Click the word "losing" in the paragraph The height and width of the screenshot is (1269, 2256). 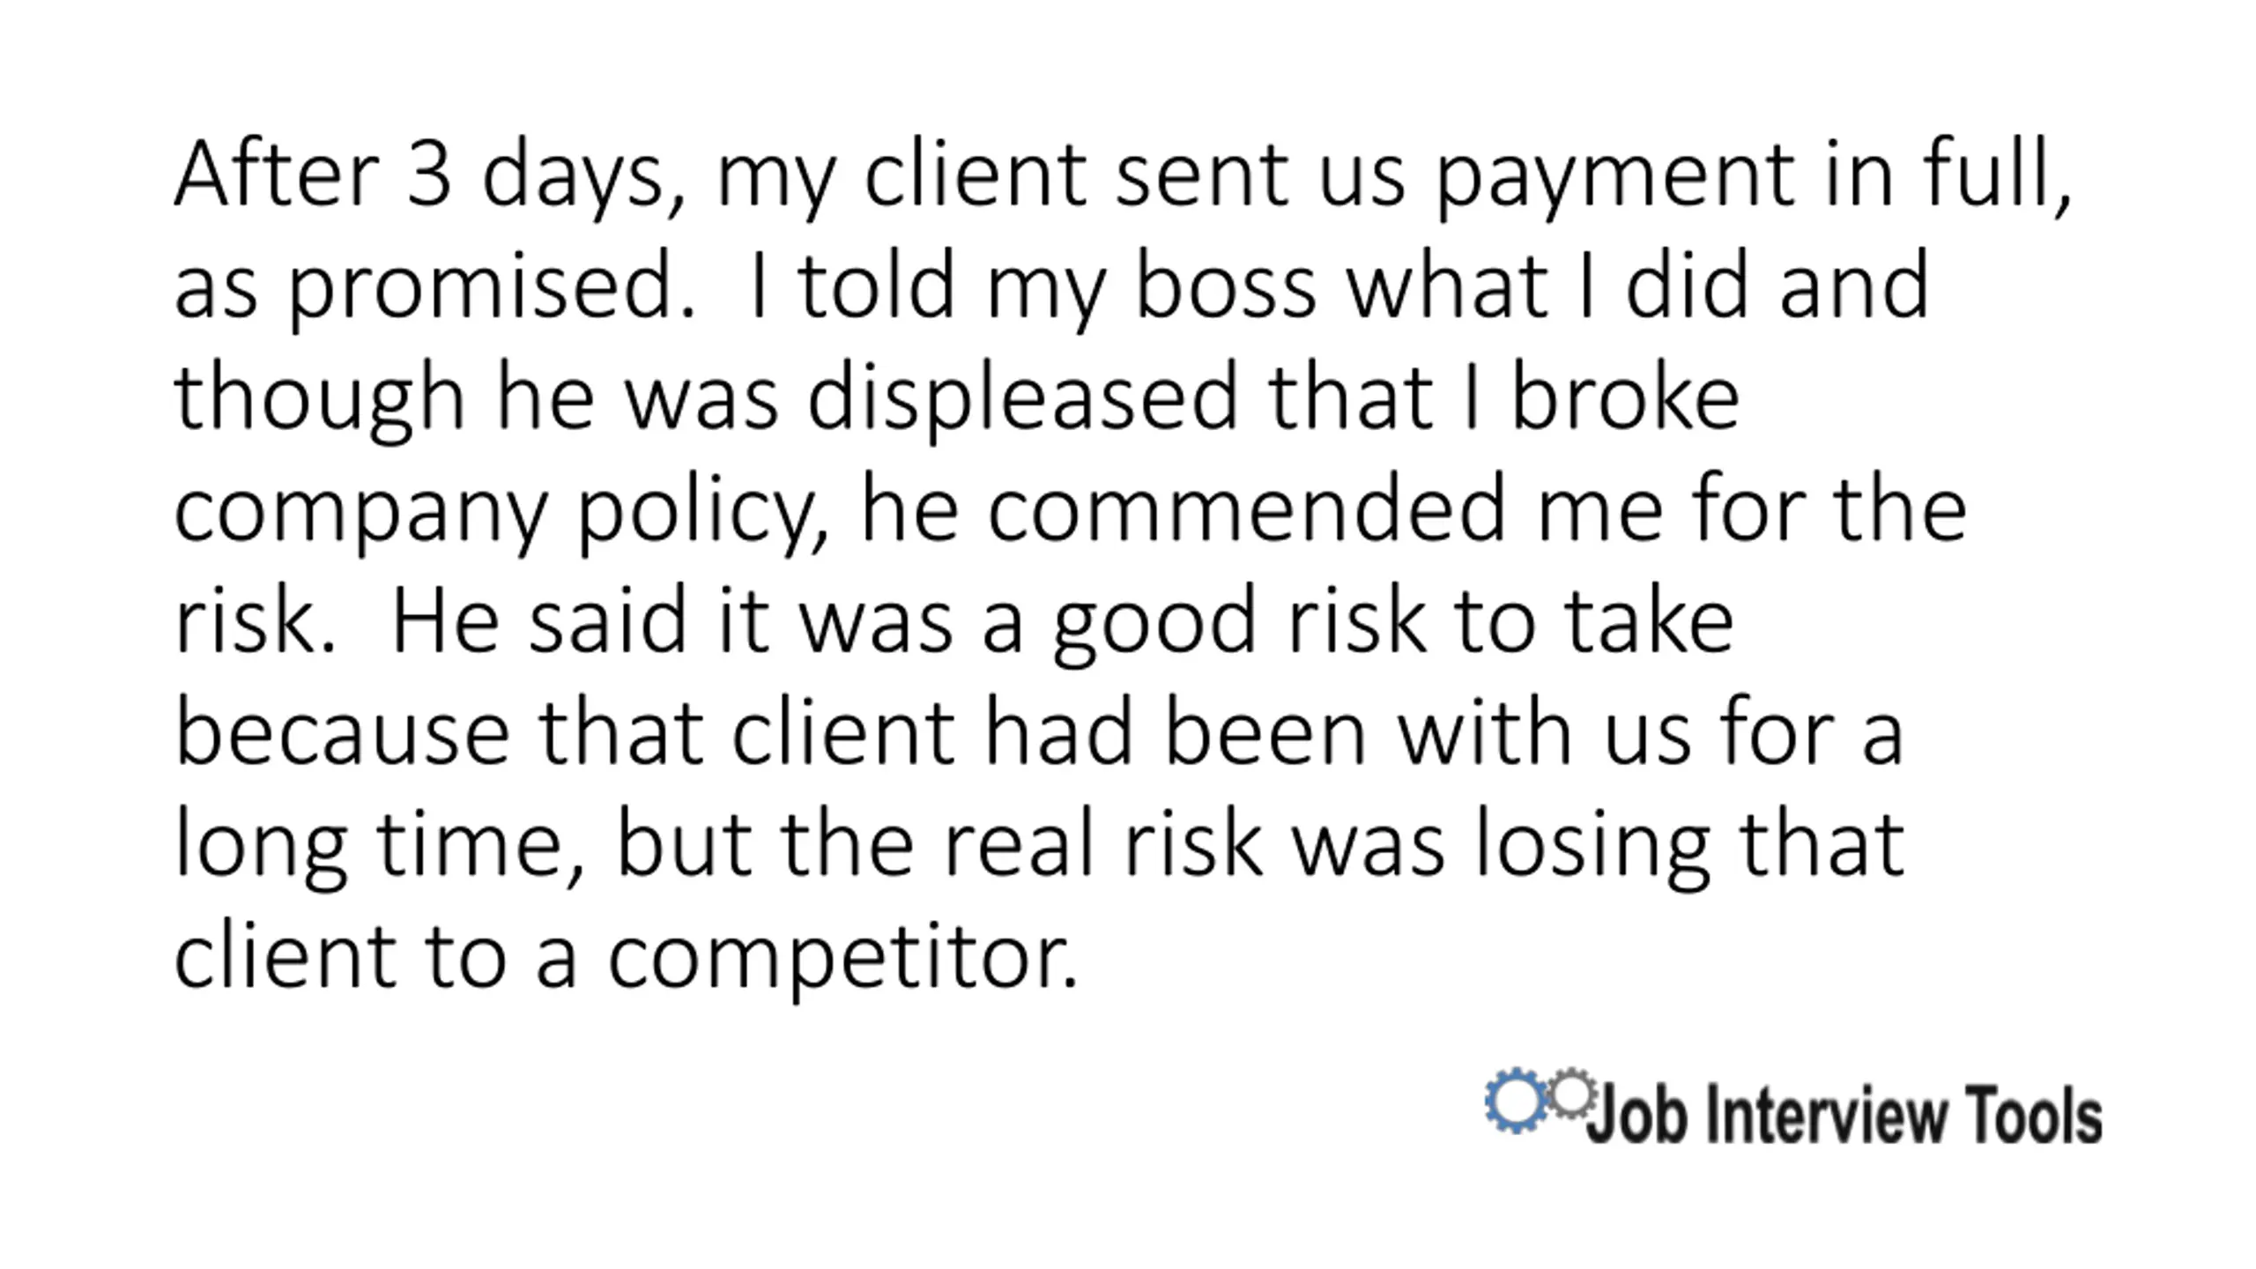point(1591,846)
